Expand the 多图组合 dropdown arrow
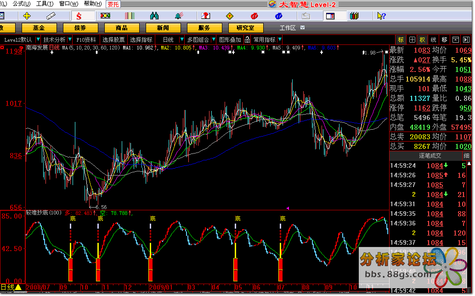Screen dimensions: 475x296 [x=214, y=39]
